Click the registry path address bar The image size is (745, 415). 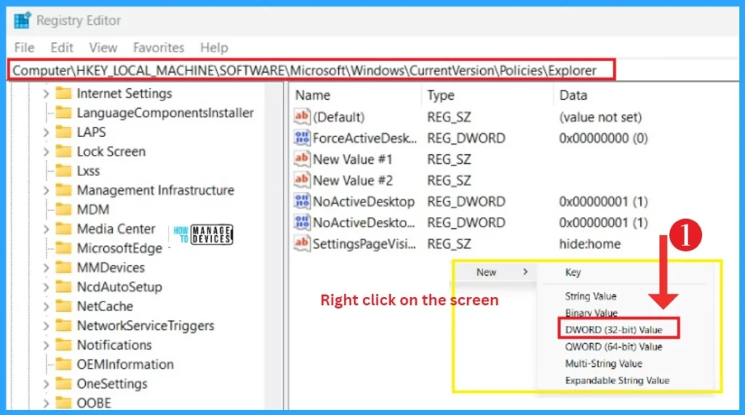click(x=311, y=71)
